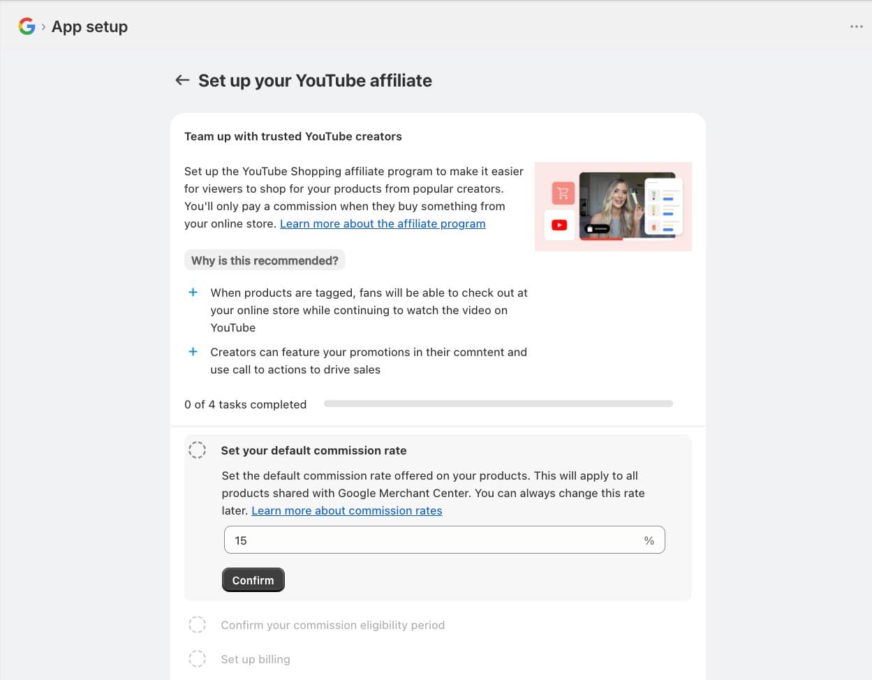Viewport: 872px width, 680px height.
Task: Click the Google logo in the header
Action: pyautogui.click(x=27, y=26)
